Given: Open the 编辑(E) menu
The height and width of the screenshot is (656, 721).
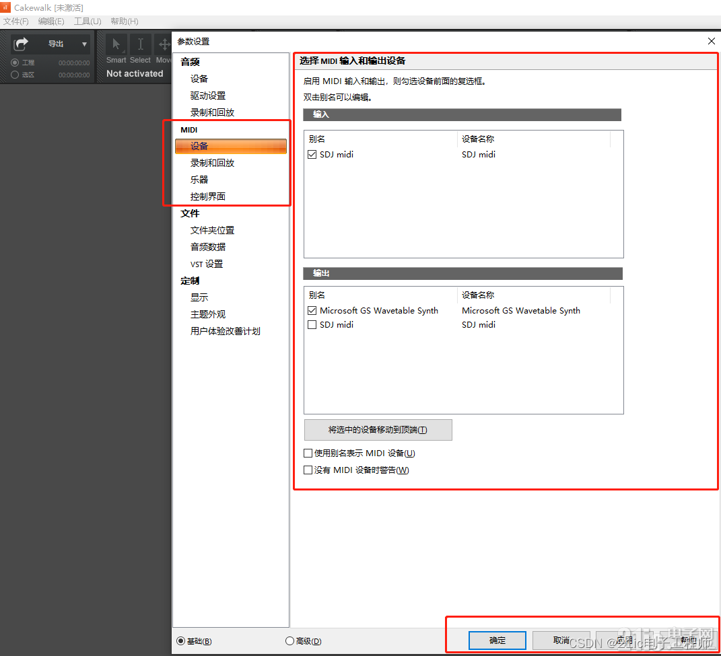Looking at the screenshot, I should point(51,21).
